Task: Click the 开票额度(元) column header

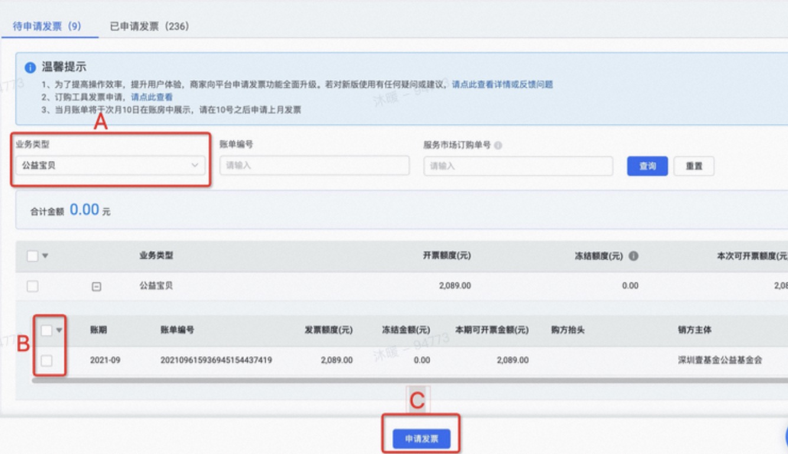Action: 447,256
